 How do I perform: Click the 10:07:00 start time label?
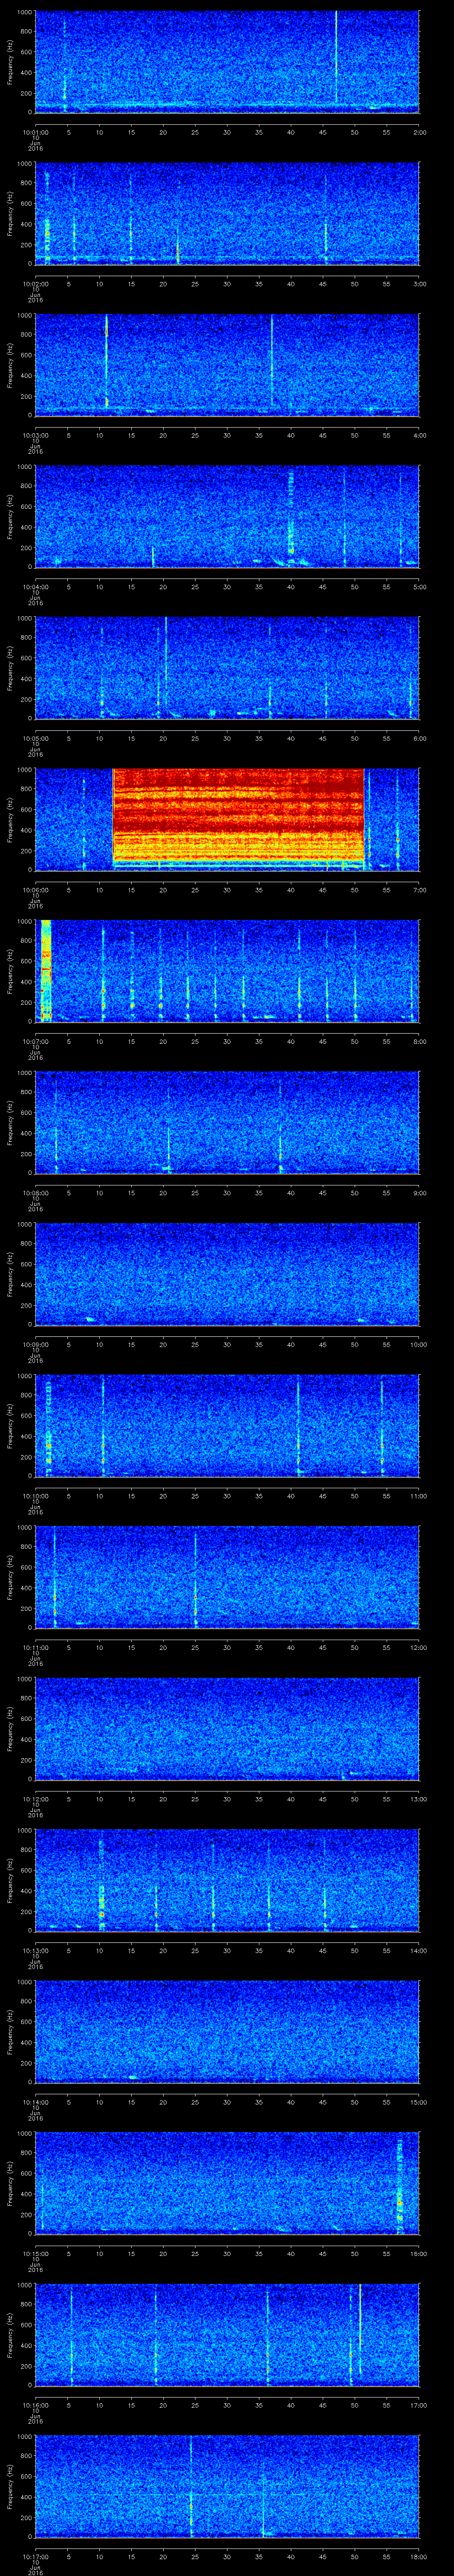(35, 1041)
